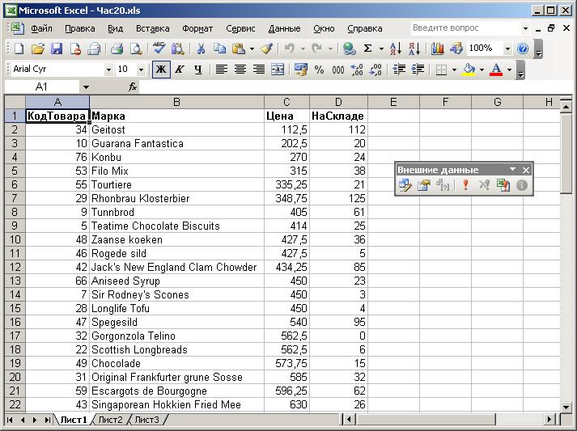Run the spelling check ABC icon
Image resolution: width=577 pixels, height=431 pixels.
pyautogui.click(x=159, y=49)
